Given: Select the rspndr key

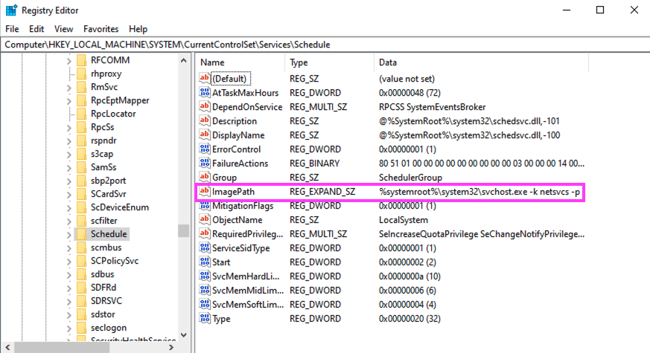Looking at the screenshot, I should 103,140.
